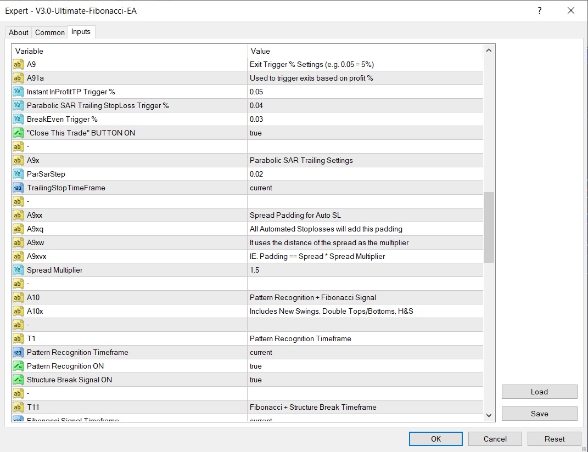Click the string icon beside A10
588x452 pixels.
pyautogui.click(x=18, y=297)
